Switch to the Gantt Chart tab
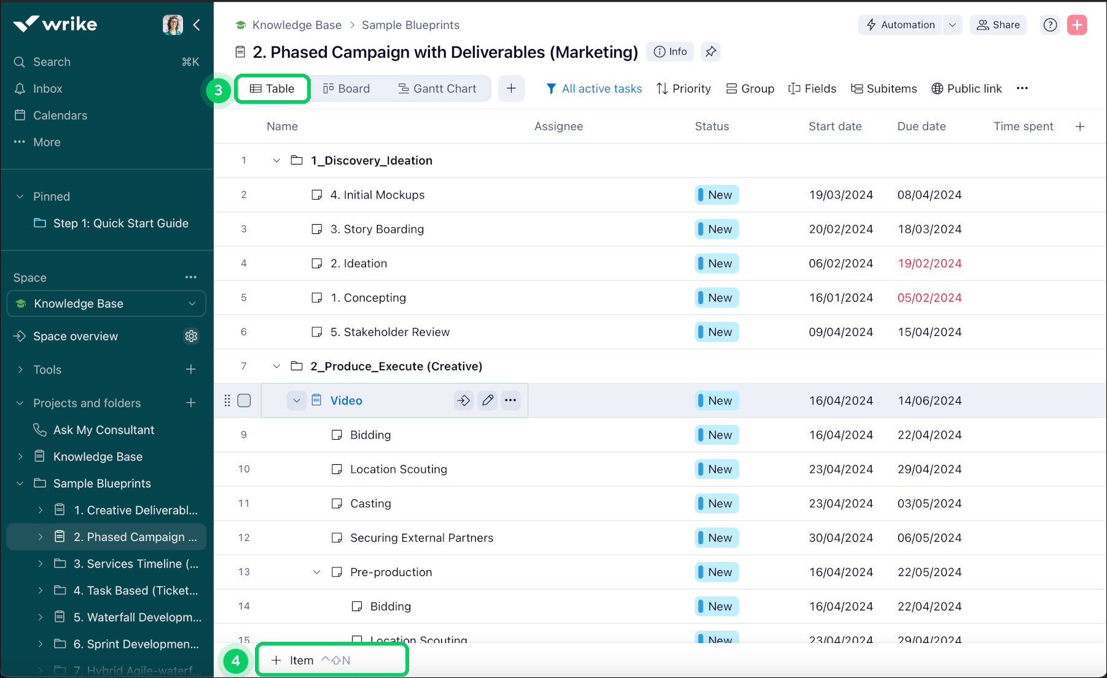1107x678 pixels. (437, 88)
